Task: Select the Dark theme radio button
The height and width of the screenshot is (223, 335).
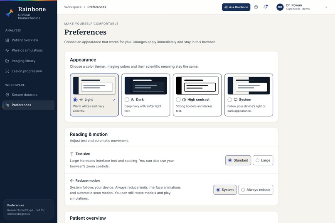Action: [127, 100]
